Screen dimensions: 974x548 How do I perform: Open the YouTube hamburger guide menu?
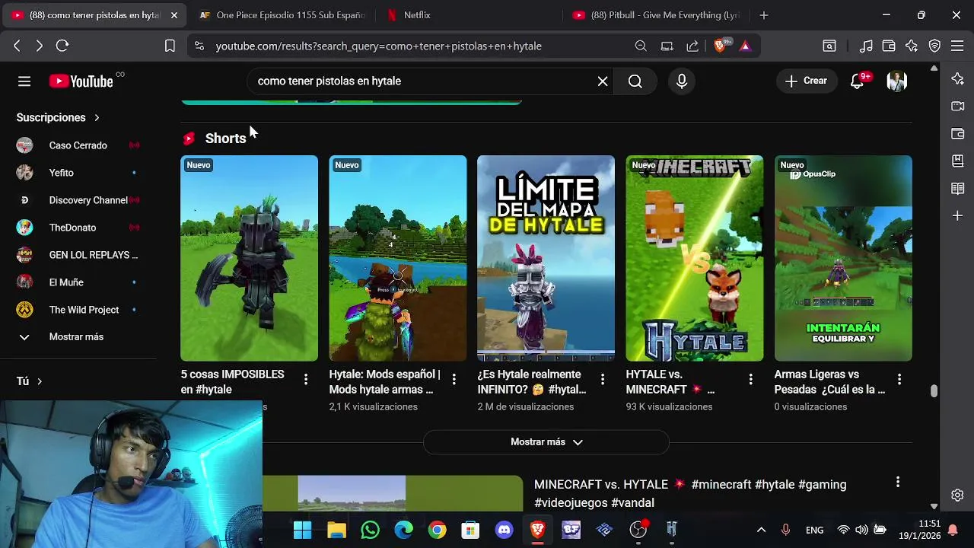coord(24,81)
